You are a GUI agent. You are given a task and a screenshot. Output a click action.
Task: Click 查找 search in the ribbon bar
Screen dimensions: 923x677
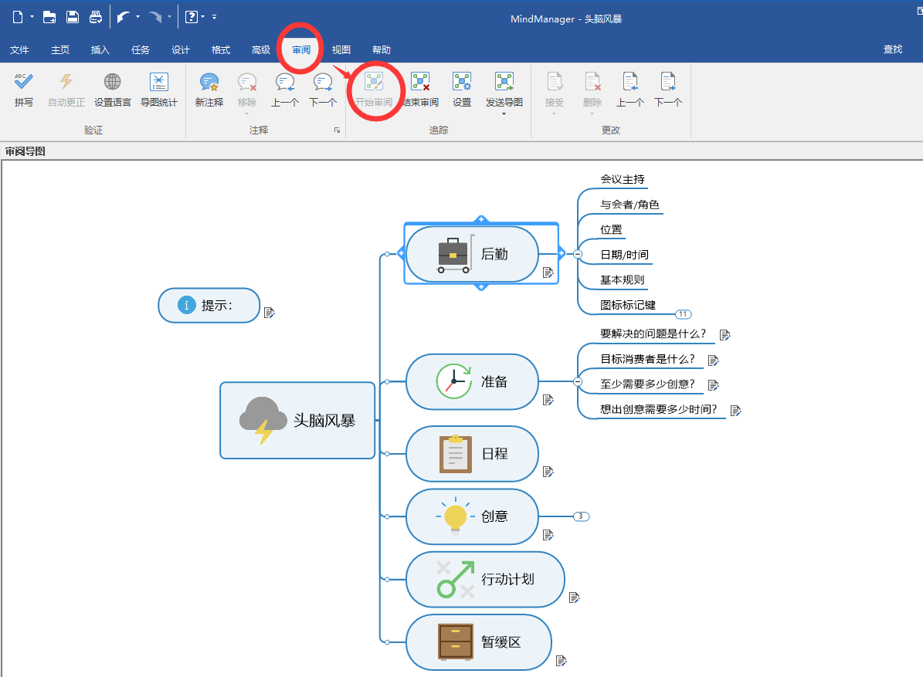point(892,49)
